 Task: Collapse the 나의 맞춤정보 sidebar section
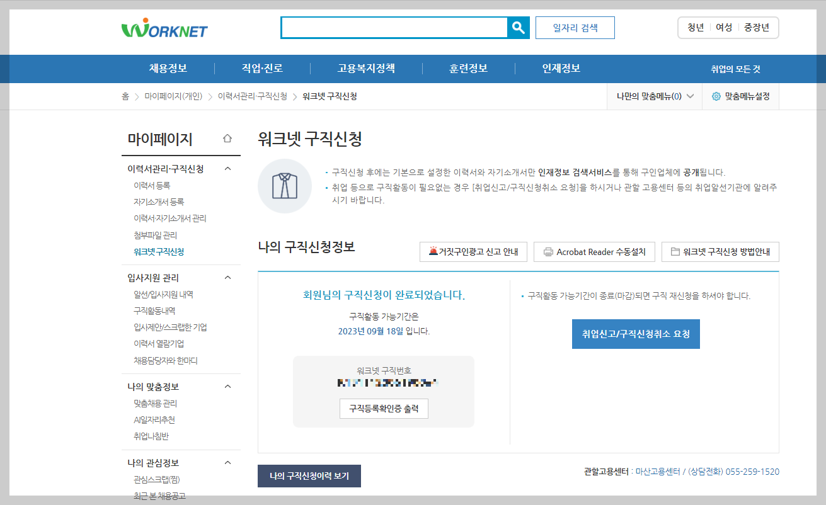click(x=228, y=387)
